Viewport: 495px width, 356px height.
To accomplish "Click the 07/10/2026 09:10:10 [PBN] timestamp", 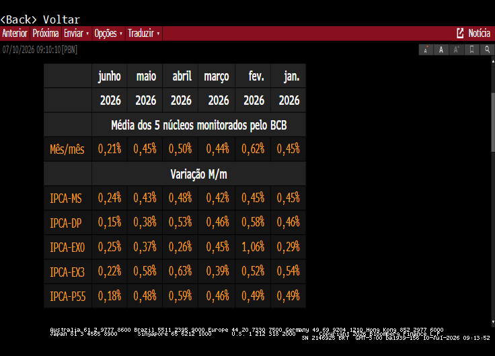I will point(40,50).
